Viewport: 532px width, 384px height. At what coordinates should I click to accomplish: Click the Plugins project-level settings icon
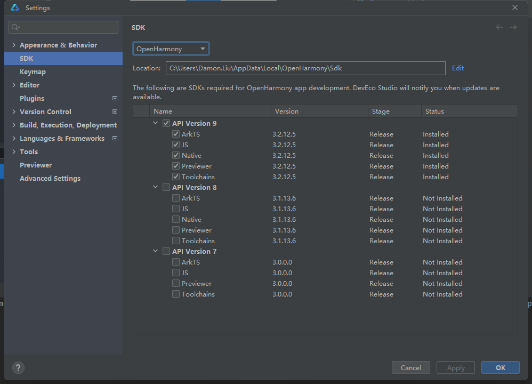[115, 98]
